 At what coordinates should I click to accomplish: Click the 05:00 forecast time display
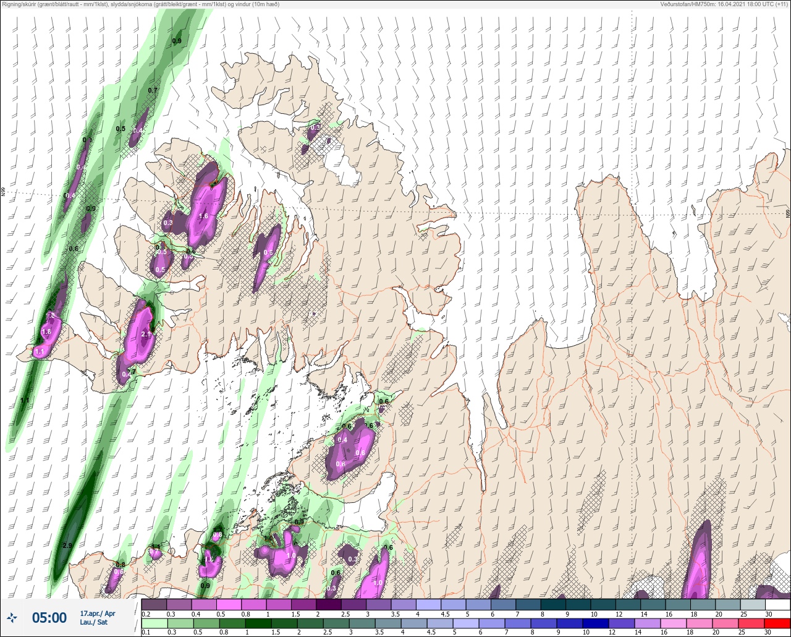click(x=49, y=618)
